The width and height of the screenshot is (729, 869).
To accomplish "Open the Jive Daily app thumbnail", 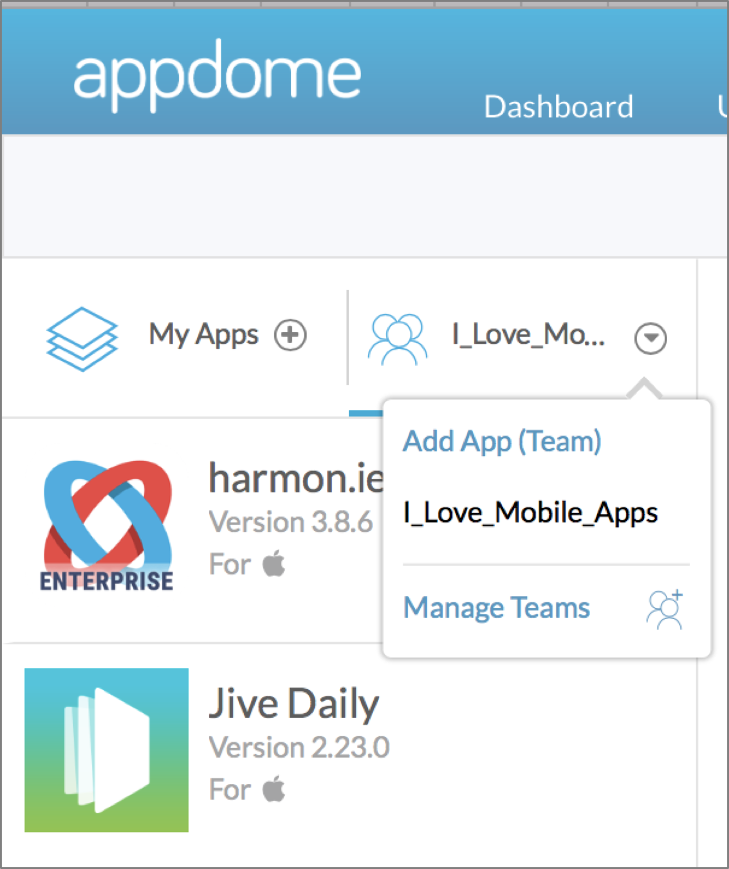I will pos(106,750).
